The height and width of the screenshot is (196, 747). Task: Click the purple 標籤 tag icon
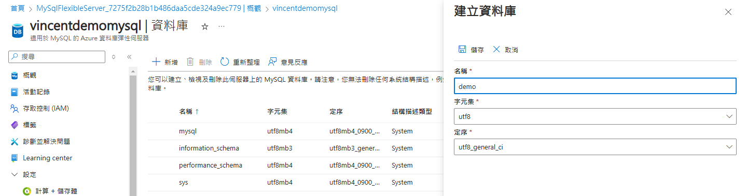(15, 125)
